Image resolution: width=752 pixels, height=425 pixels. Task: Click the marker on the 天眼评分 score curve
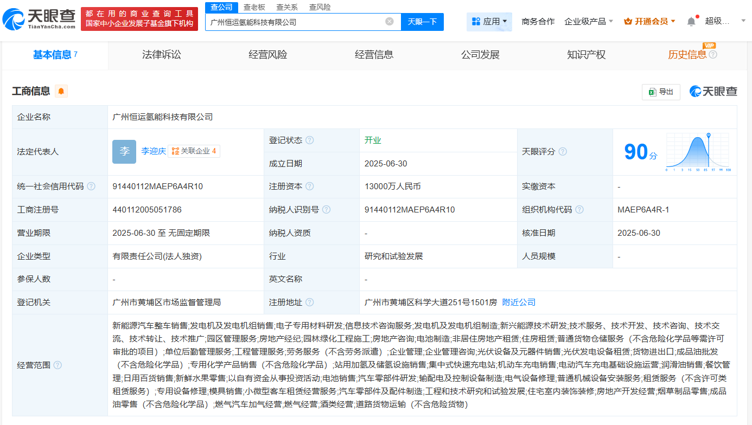[709, 136]
